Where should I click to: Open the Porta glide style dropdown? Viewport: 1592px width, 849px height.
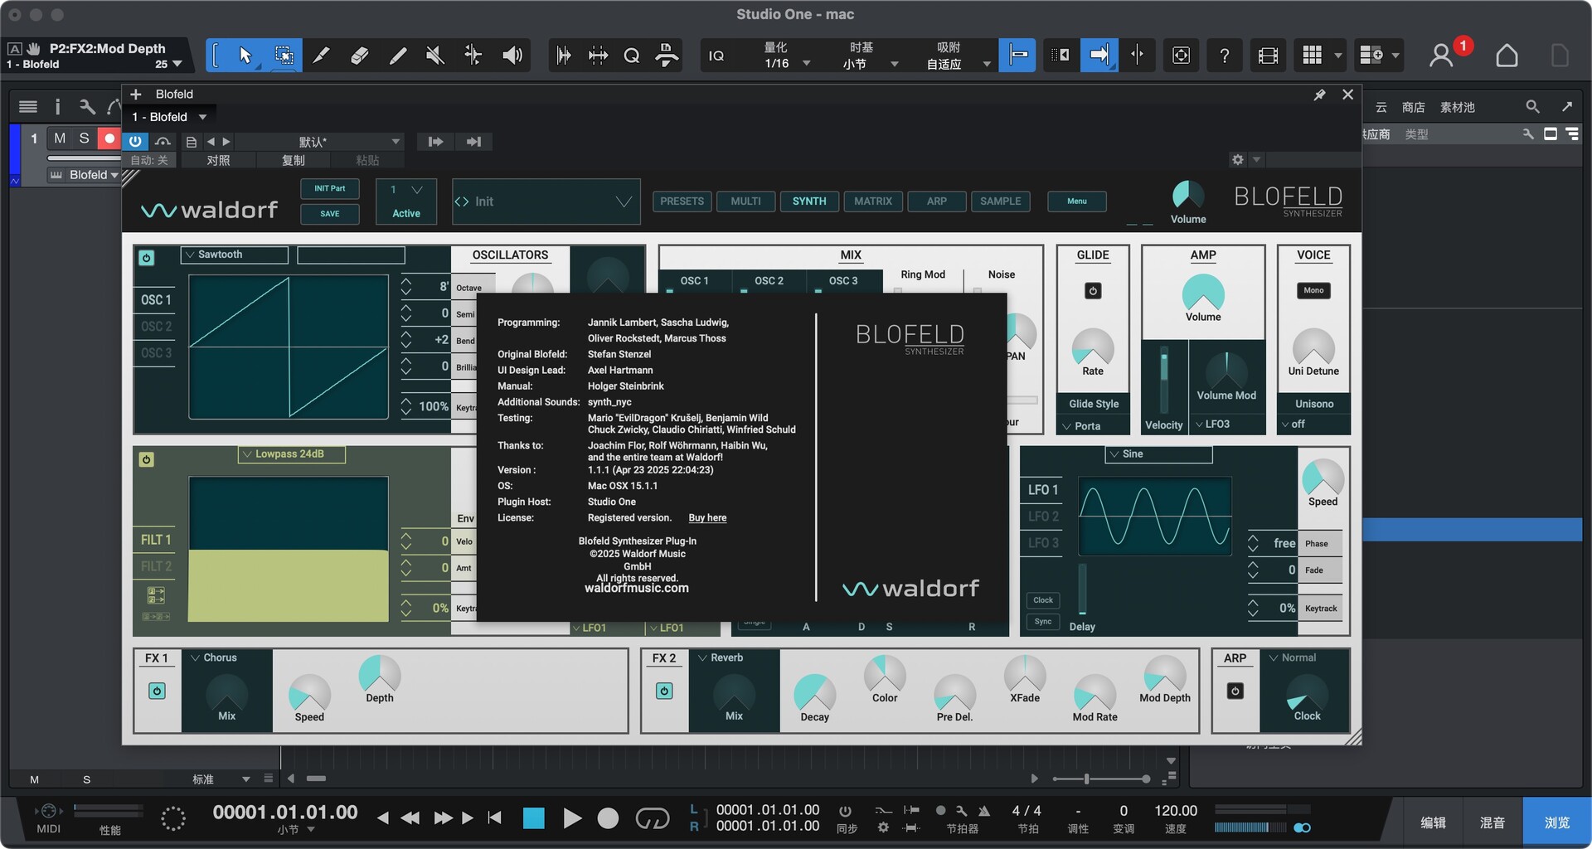click(x=1093, y=426)
